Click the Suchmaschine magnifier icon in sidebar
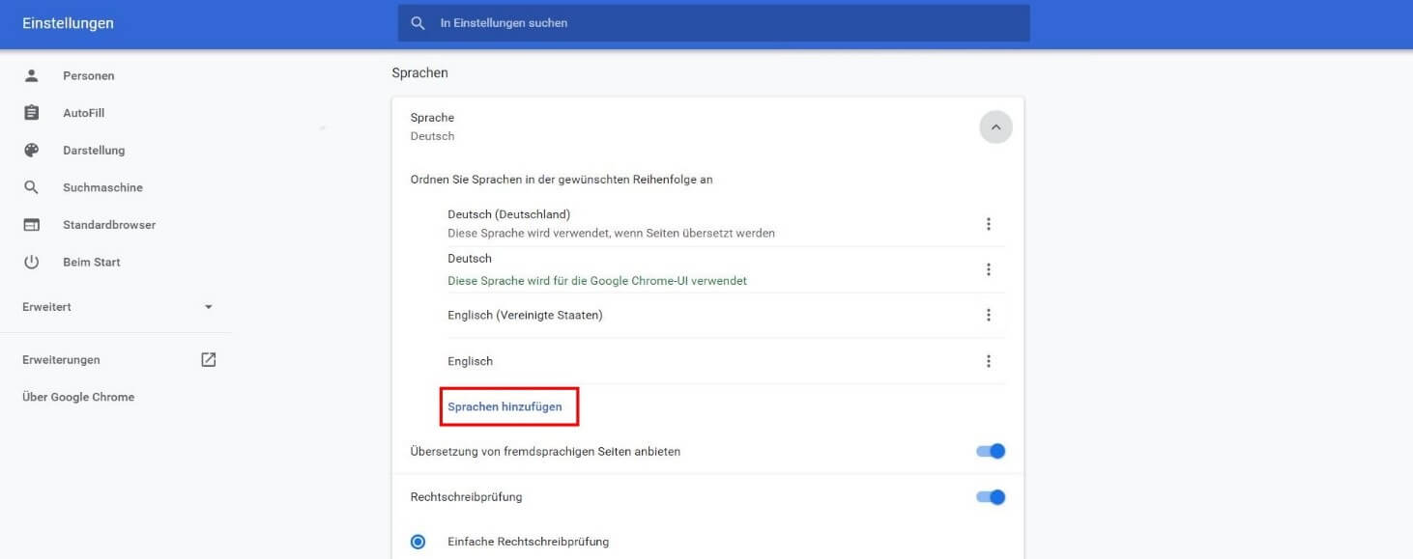The image size is (1413, 559). pos(32,187)
